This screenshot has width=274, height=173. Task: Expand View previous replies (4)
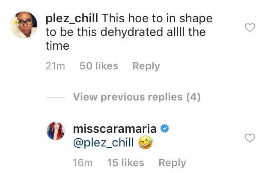click(137, 97)
